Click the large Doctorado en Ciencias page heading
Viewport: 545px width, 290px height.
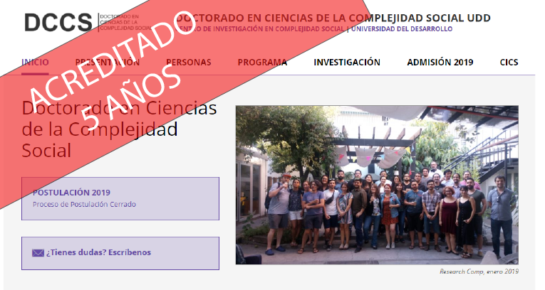pyautogui.click(x=119, y=130)
